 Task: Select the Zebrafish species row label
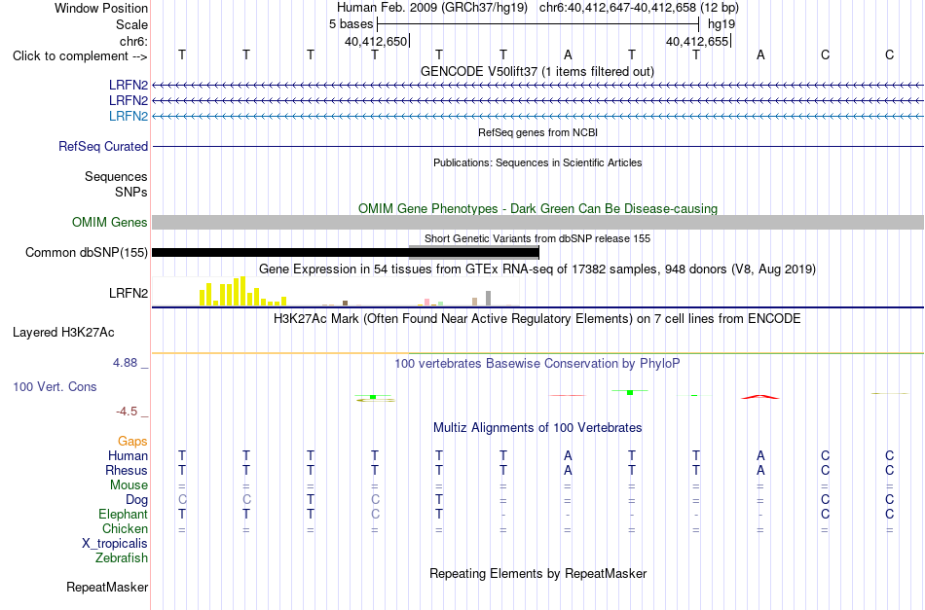(x=122, y=557)
